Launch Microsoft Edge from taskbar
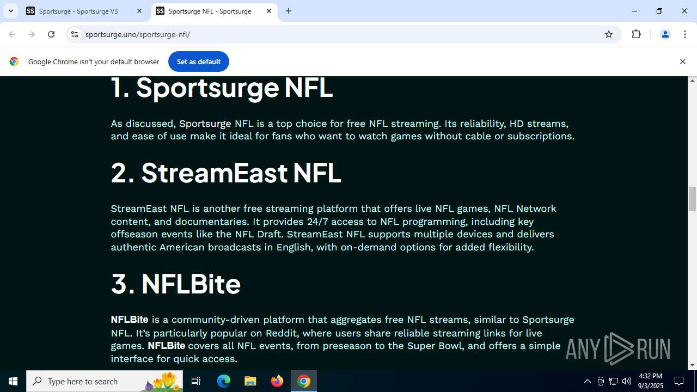Screen dimensions: 697x392 [x=224, y=381]
